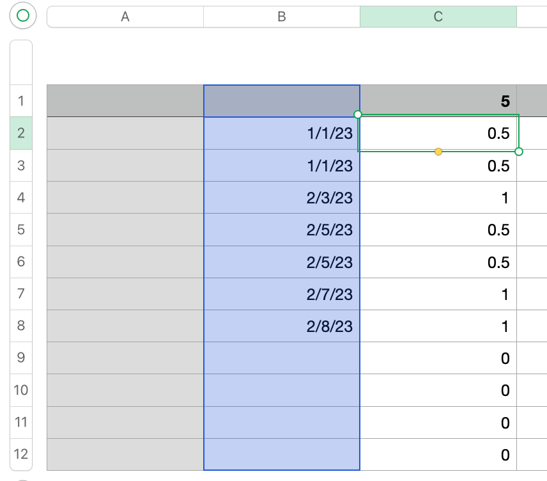Select row 12 header
Screen dimensions: 547x481
tap(21, 455)
